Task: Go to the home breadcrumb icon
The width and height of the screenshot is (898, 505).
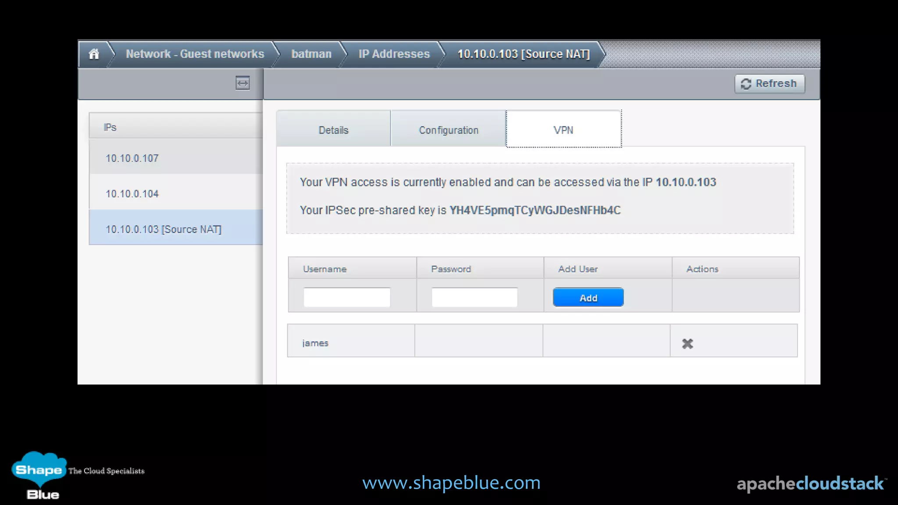Action: [94, 54]
